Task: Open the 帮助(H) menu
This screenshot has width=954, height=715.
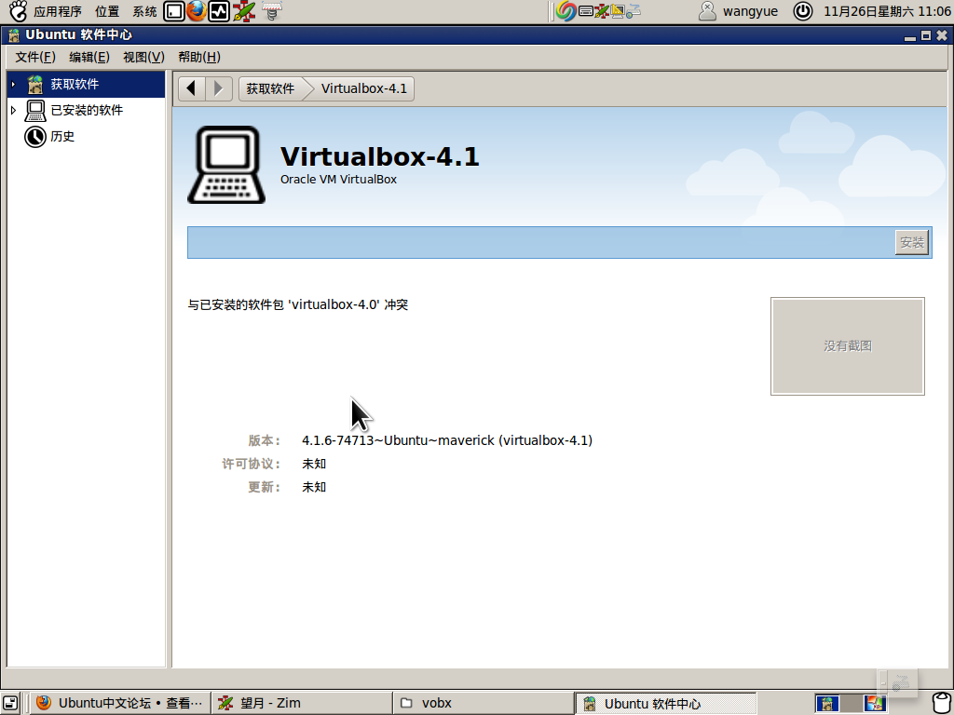Action: point(199,57)
